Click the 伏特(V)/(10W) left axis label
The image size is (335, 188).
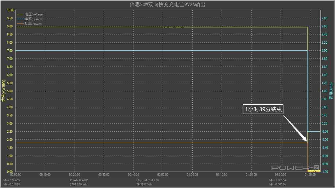pos(3,91)
